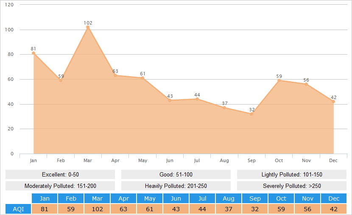352x215 pixels.
Task: Click the January data point labeled 81
Action: (34, 53)
